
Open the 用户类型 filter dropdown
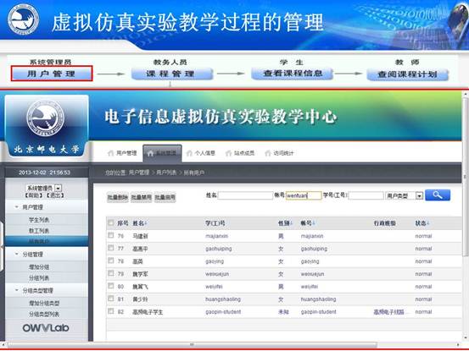point(420,196)
